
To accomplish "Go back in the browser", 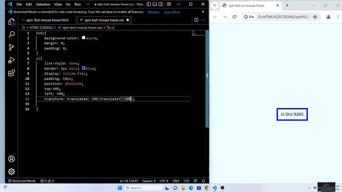I will pyautogui.click(x=215, y=17).
